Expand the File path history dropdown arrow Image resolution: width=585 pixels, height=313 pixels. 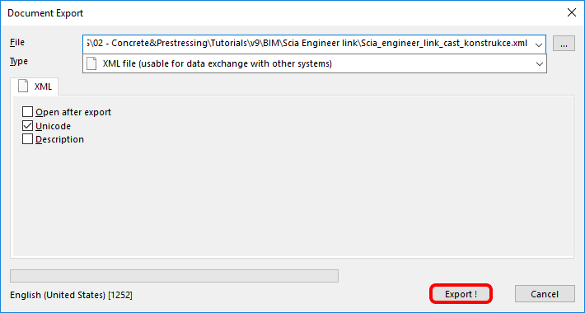538,44
